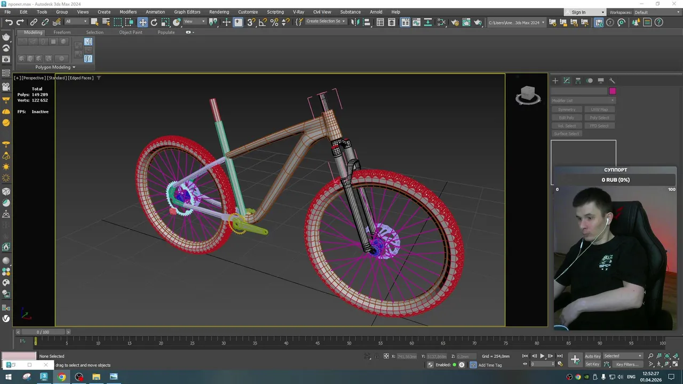Screen dimensions: 683x384
Task: Open the 'View' reference coordinate dropdown
Action: click(x=195, y=22)
